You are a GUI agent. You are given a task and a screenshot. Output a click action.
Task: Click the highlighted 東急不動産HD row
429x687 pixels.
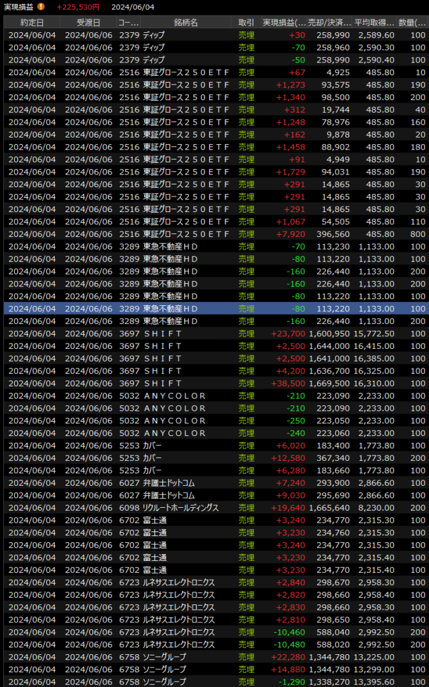pyautogui.click(x=214, y=309)
